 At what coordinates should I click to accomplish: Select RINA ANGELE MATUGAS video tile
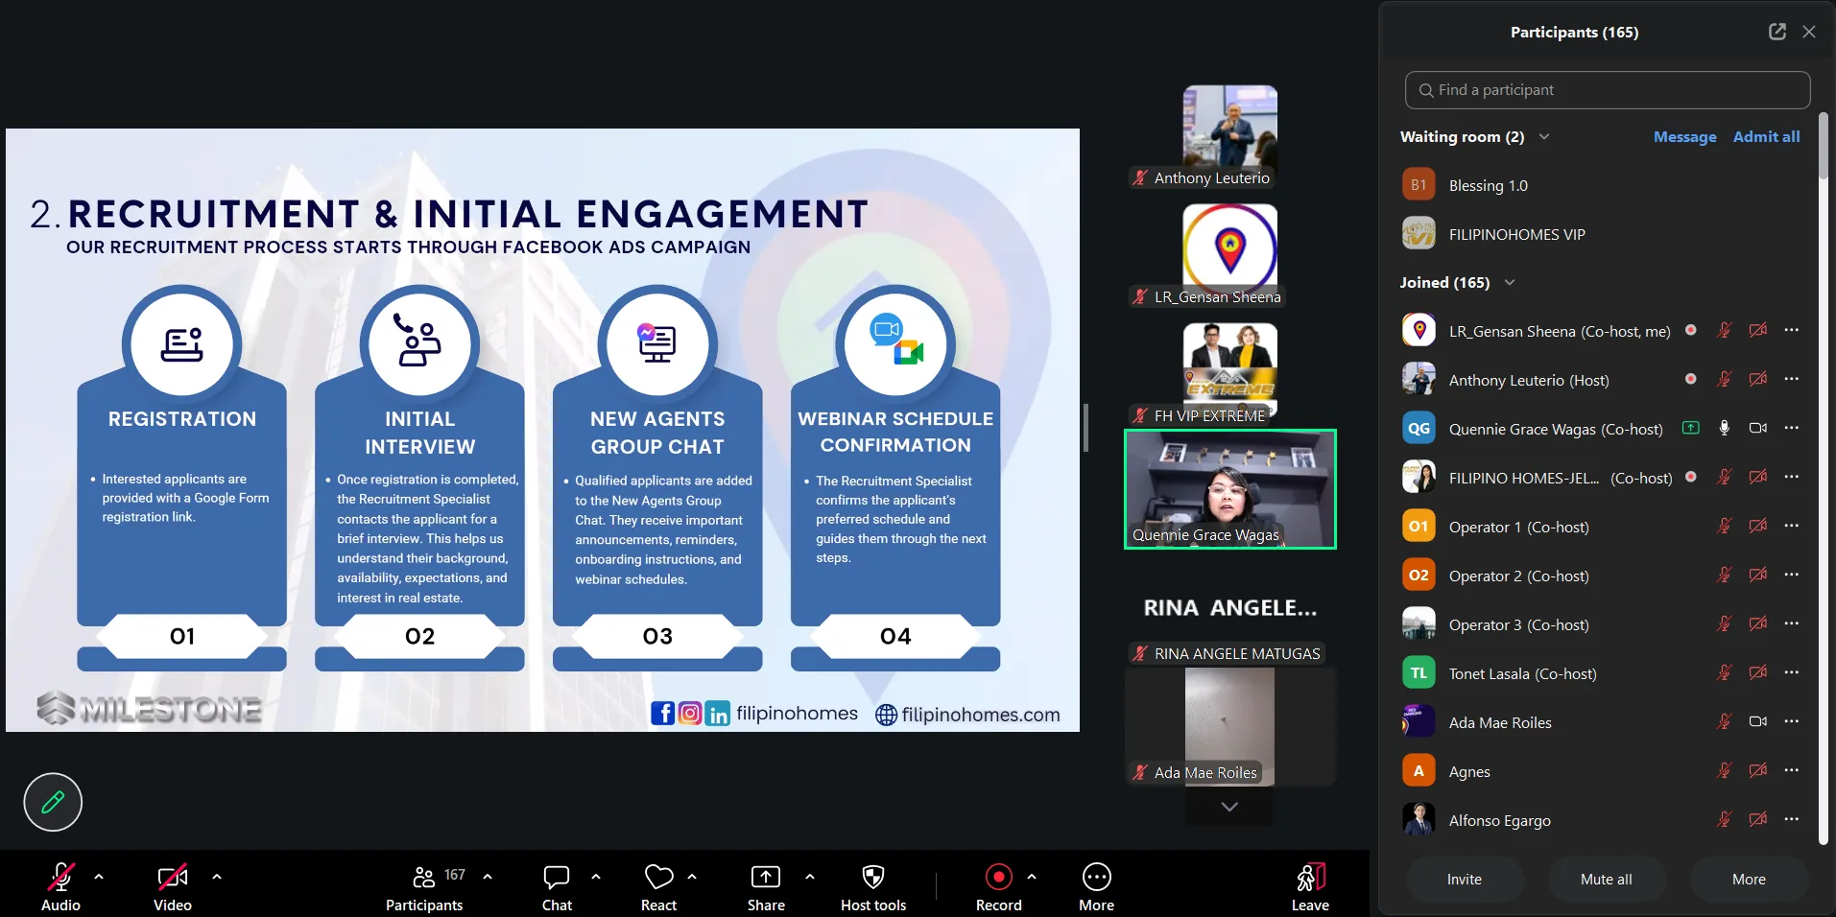click(1229, 608)
